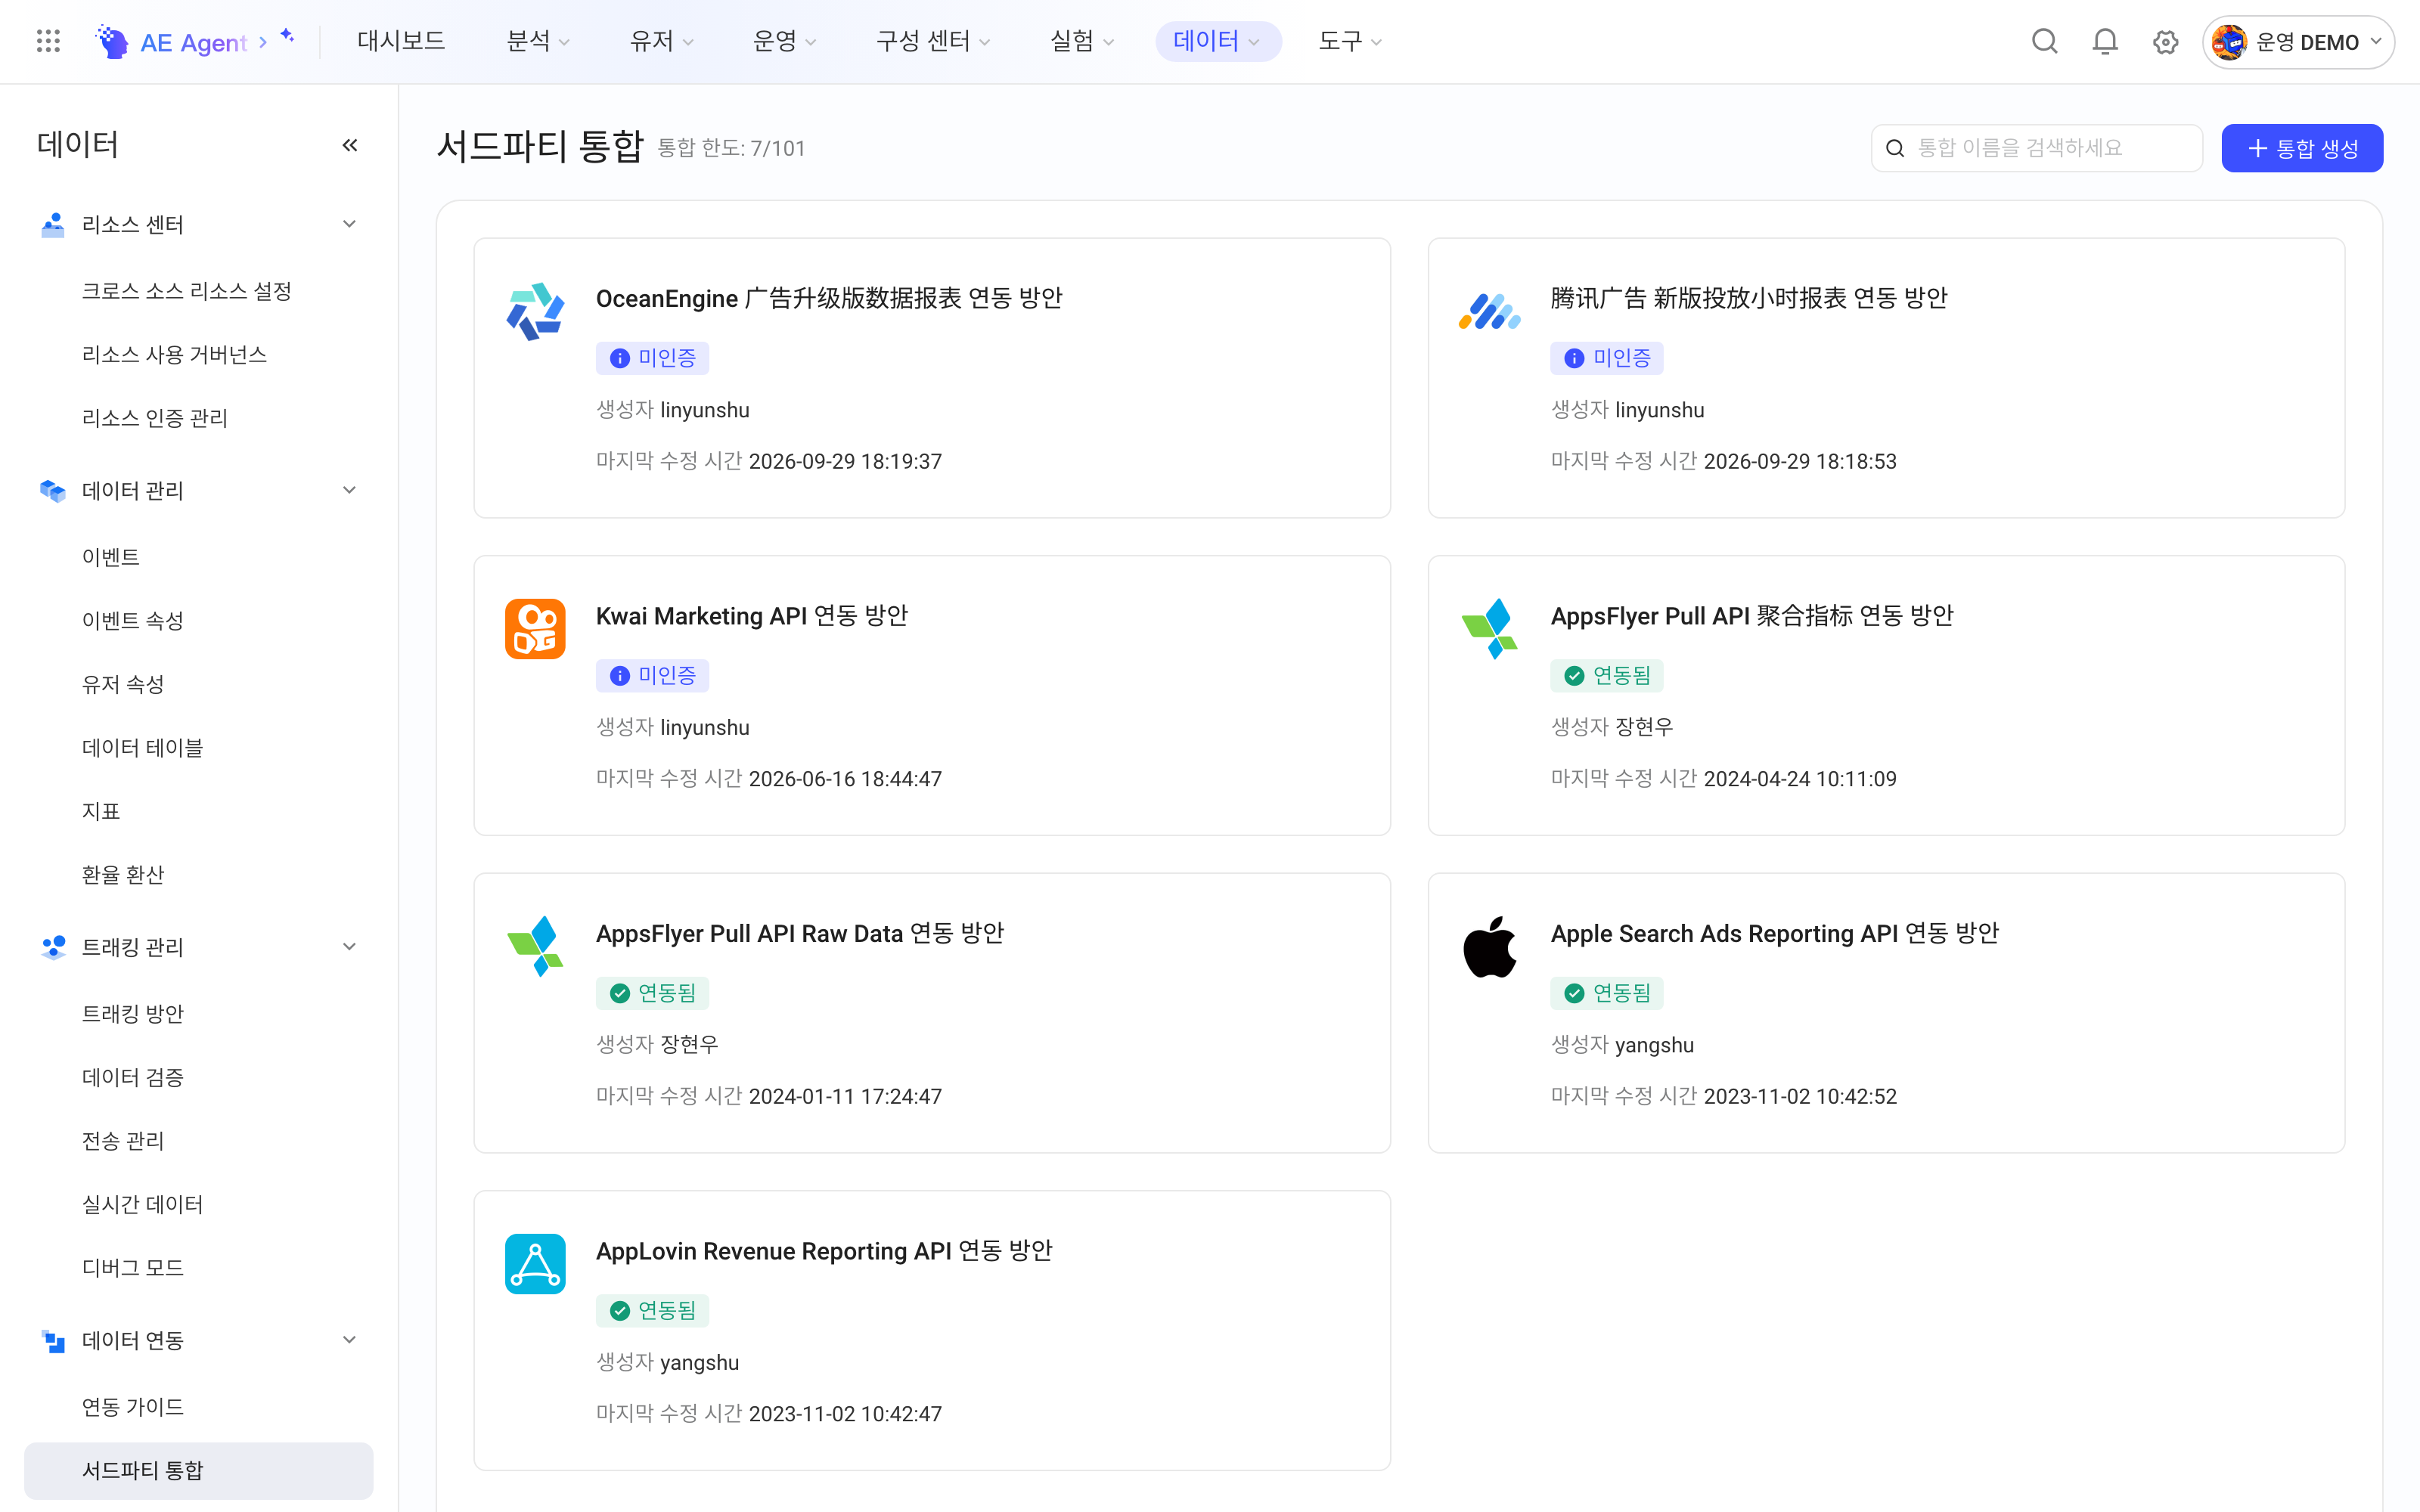Click AppsFlyer Raw Data card logo
The image size is (2420, 1512).
[x=535, y=946]
